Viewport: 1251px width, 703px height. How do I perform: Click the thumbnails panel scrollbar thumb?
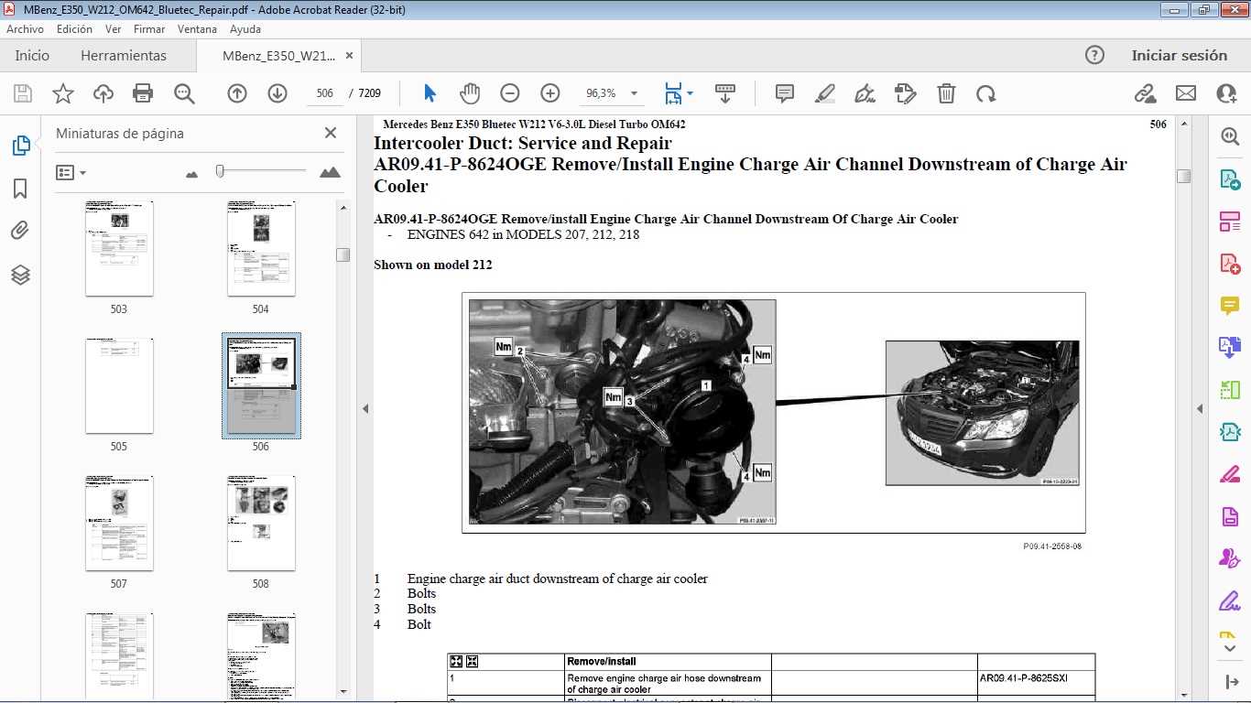343,255
